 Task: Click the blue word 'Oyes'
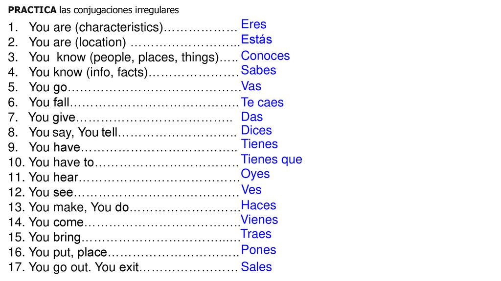tap(255, 174)
